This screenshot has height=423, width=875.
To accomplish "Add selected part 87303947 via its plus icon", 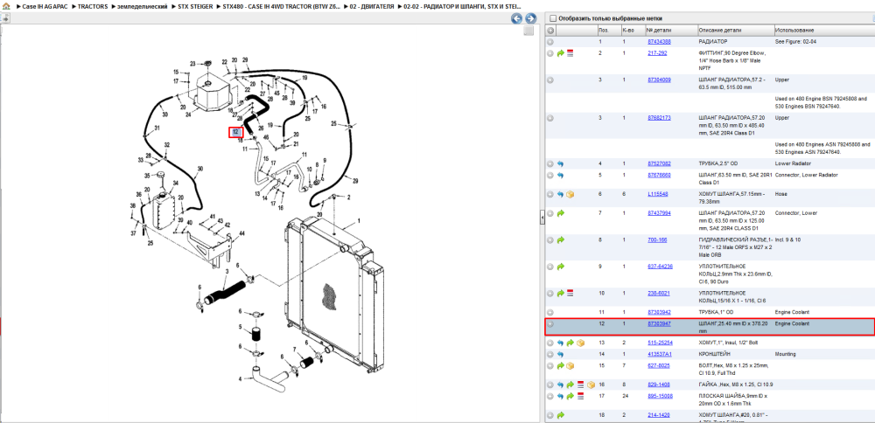I will (x=550, y=323).
